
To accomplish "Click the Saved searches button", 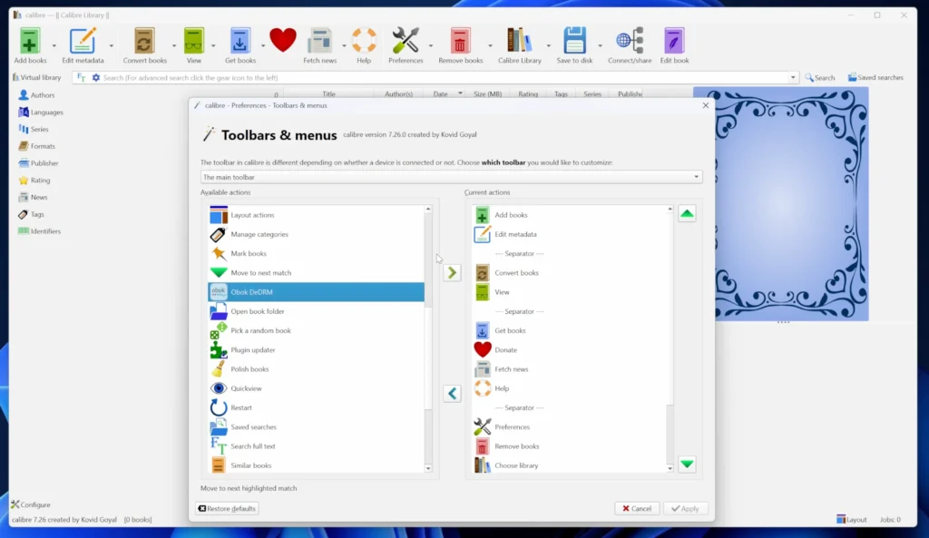I will point(875,78).
